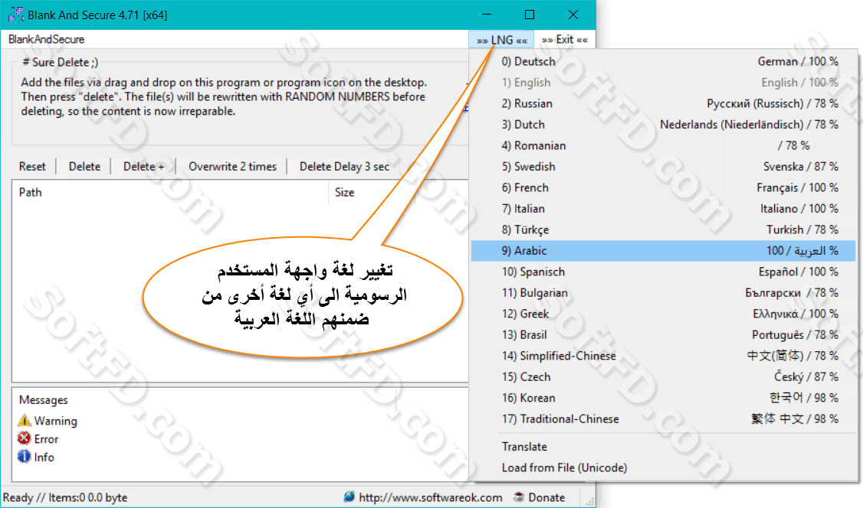Screen dimensions: 863x508
Task: Click the Exit menu item
Action: (565, 40)
